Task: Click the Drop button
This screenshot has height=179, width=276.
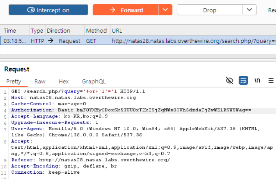Action: [x=209, y=10]
